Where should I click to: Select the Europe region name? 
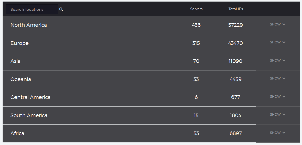tap(20, 43)
